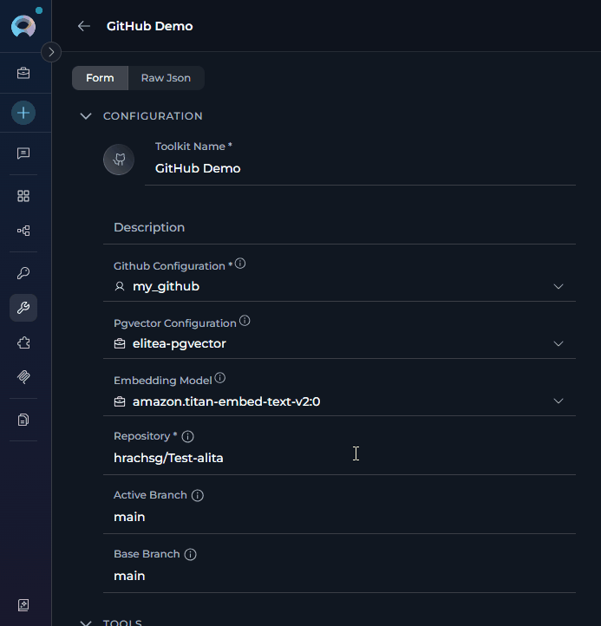Show info for Active Branch
This screenshot has height=626, width=601.
(x=197, y=495)
